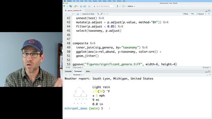Click the close terminal X icon
This screenshot has height=119, width=212.
click(210, 75)
